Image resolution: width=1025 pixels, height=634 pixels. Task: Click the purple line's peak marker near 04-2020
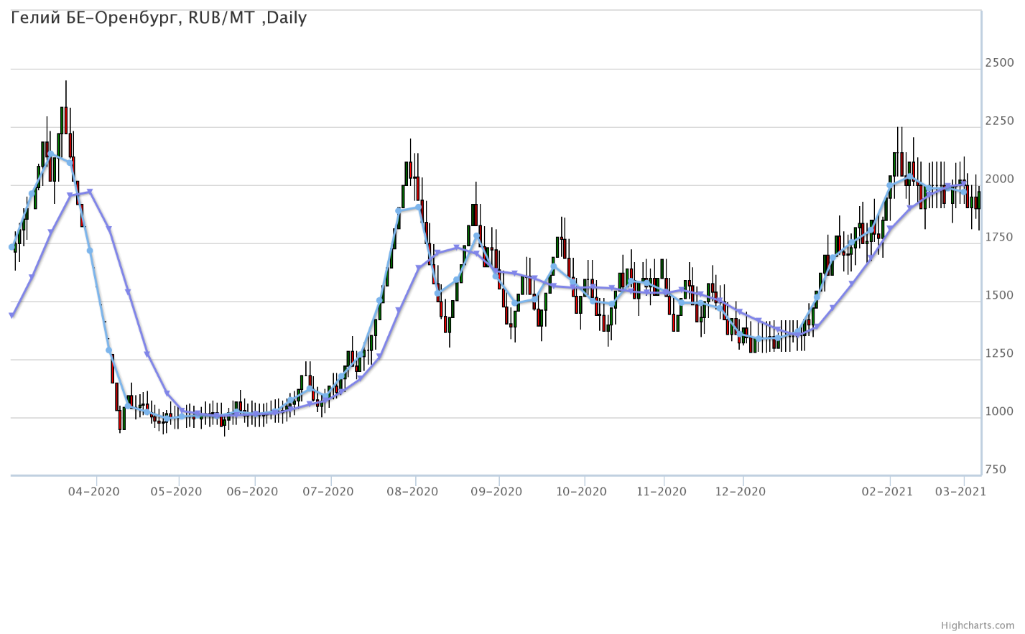90,192
